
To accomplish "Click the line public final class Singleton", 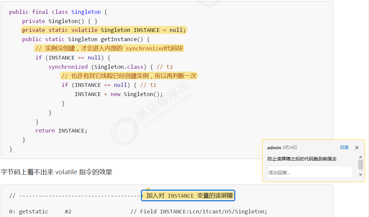I will [x=58, y=12].
